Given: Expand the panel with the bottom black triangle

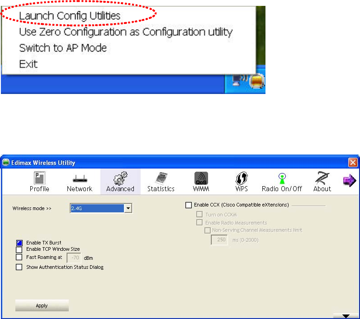Looking at the screenshot, I should click(x=346, y=316).
